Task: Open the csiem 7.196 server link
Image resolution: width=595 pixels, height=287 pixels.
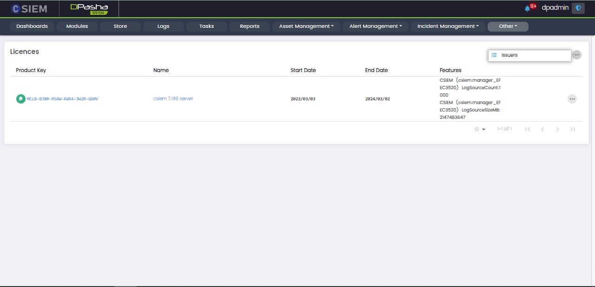Action: (173, 99)
